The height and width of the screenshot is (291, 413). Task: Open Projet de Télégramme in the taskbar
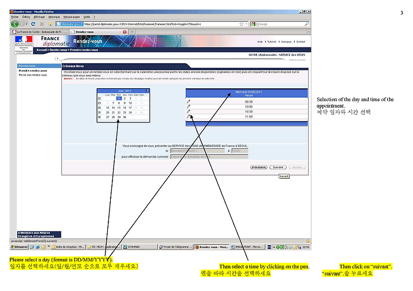pyautogui.click(x=176, y=247)
